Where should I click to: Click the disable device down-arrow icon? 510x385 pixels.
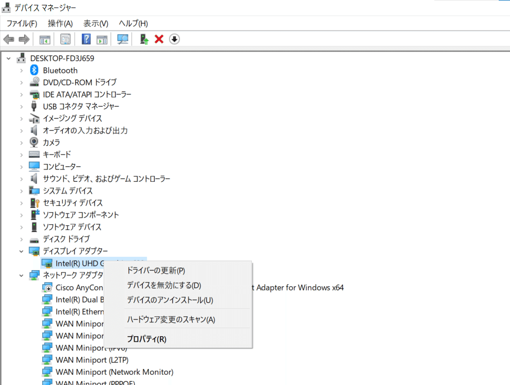click(x=174, y=39)
